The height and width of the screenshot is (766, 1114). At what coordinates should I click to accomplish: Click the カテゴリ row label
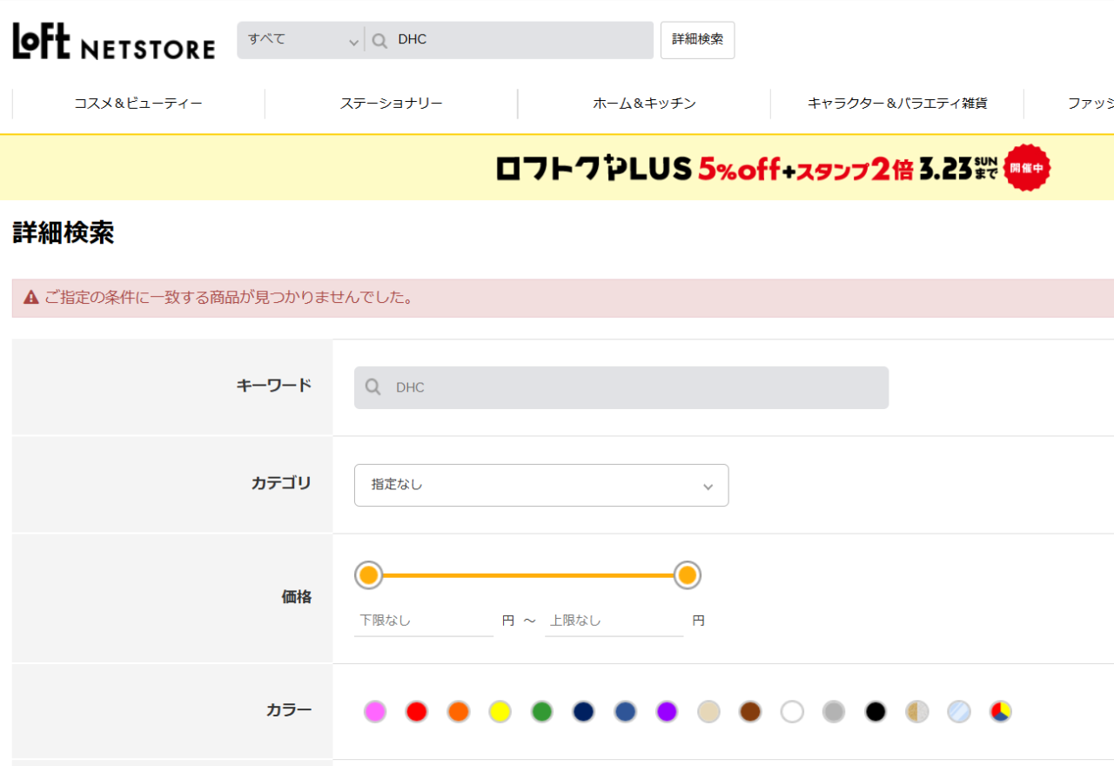tap(281, 483)
